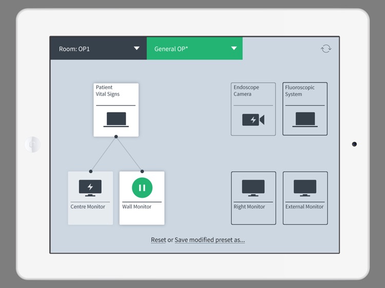The width and height of the screenshot is (385, 288).
Task: Click the Centre Monitor screen icon
Action: click(90, 188)
